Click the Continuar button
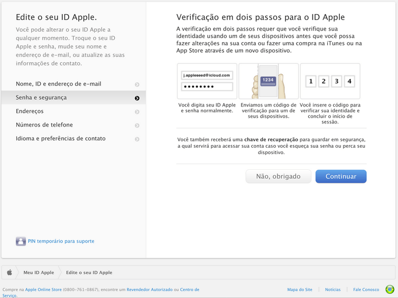 (x=341, y=176)
